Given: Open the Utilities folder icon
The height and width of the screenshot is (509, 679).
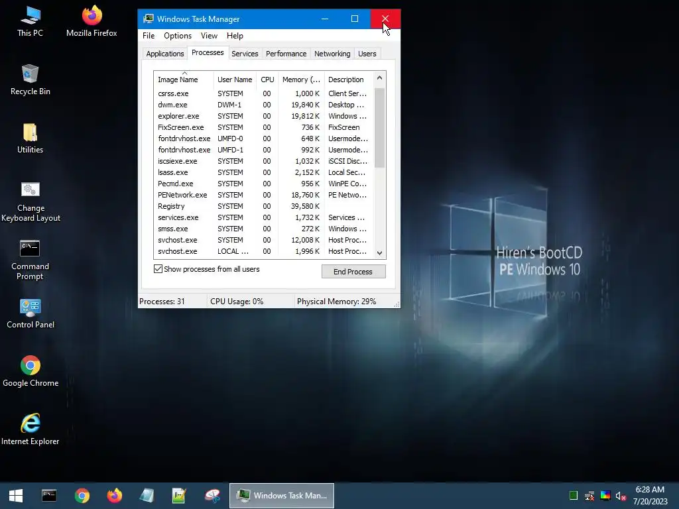Looking at the screenshot, I should click(30, 139).
